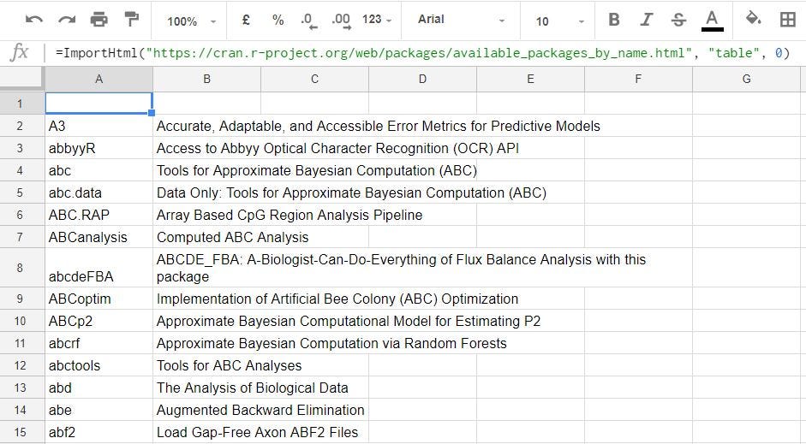
Task: Select column G header
Action: coord(746,79)
